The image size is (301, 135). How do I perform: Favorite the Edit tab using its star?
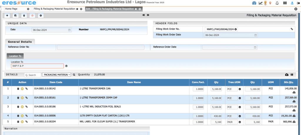click(x=136, y=9)
